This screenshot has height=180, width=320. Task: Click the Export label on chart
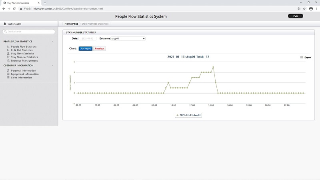pyautogui.click(x=308, y=57)
